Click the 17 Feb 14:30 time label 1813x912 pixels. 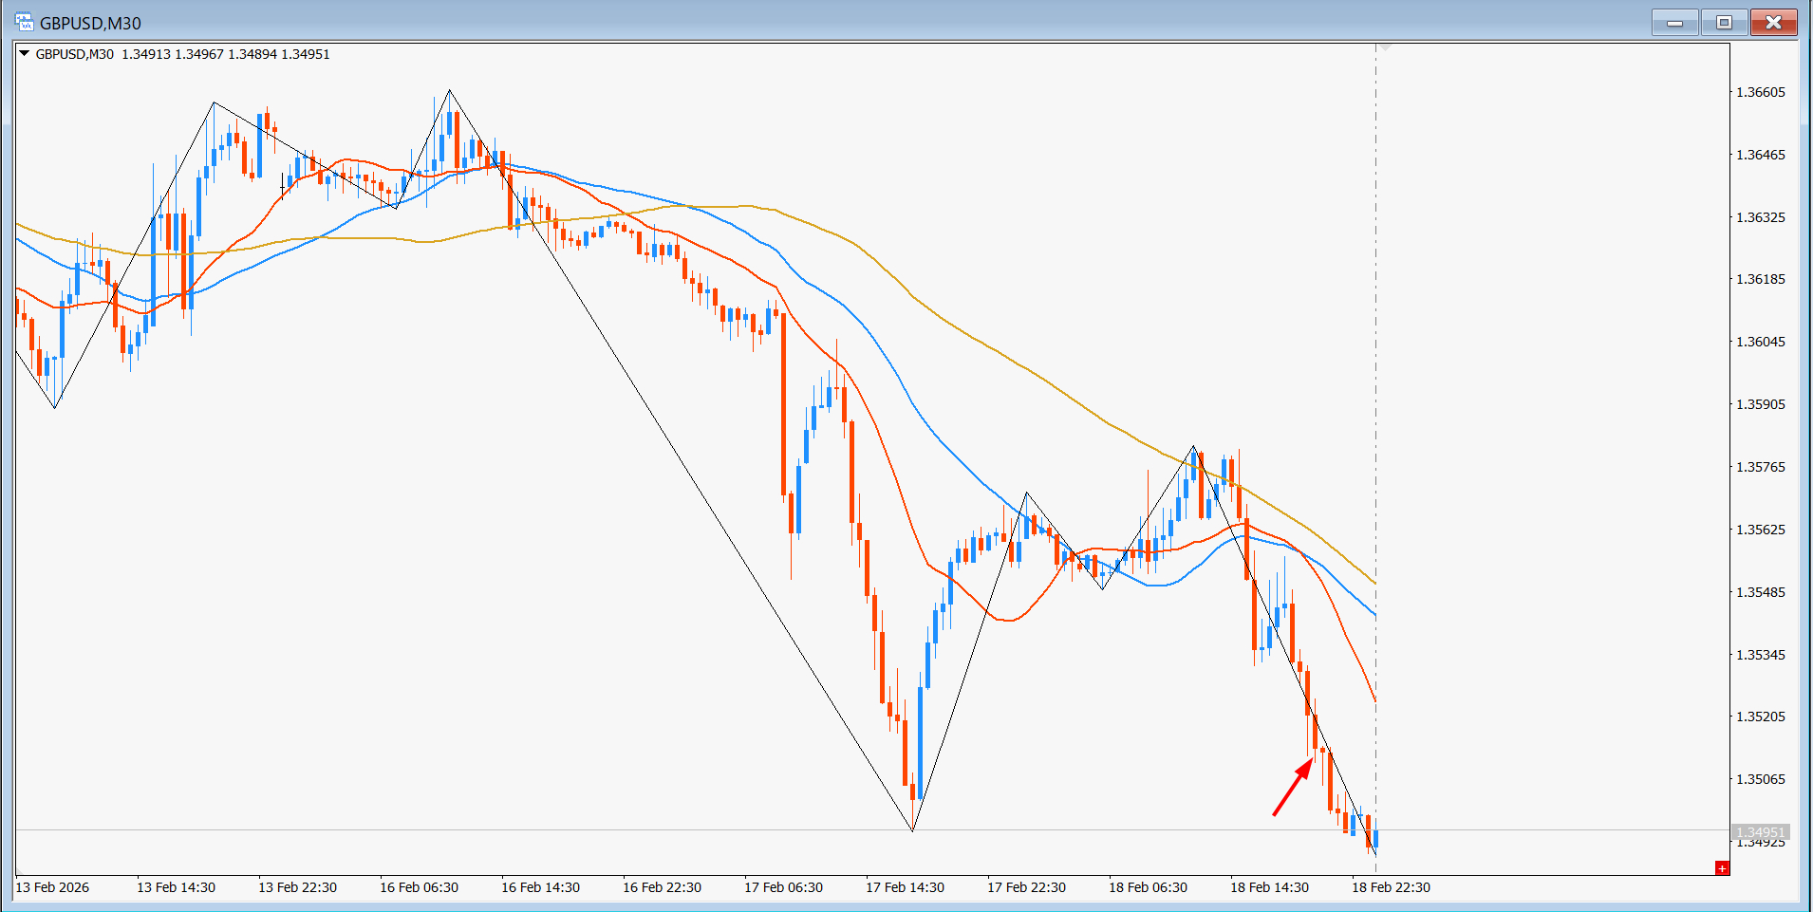[x=905, y=887]
